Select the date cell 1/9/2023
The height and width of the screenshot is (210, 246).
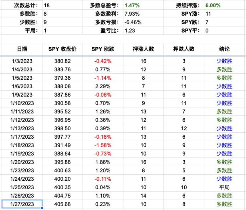22,95
